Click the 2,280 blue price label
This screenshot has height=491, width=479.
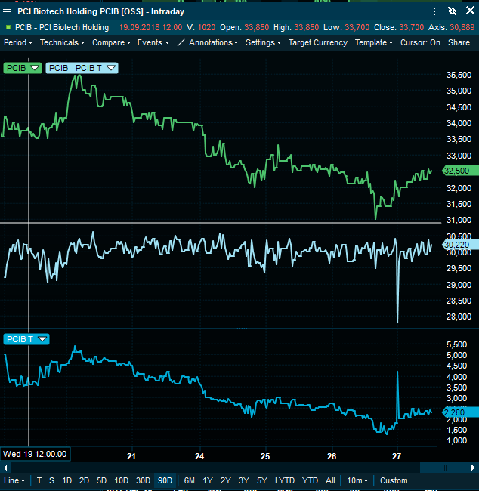(460, 412)
